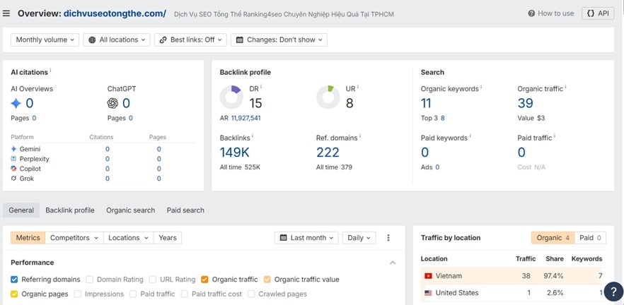Click the Gemini platform icon
Image resolution: width=624 pixels, height=305 pixels.
(x=14, y=149)
